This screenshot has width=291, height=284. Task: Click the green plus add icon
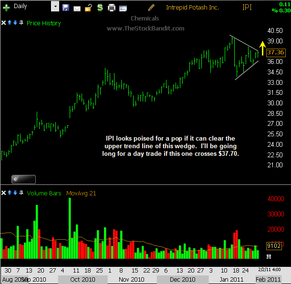[x=6, y=8]
